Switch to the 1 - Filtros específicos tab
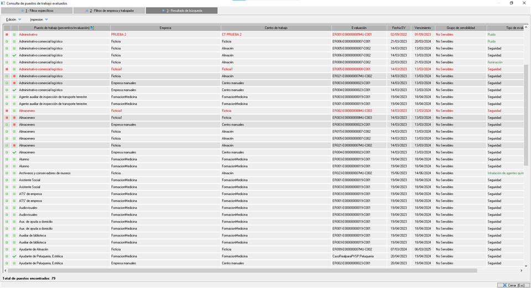The image size is (531, 288). pyautogui.click(x=37, y=11)
